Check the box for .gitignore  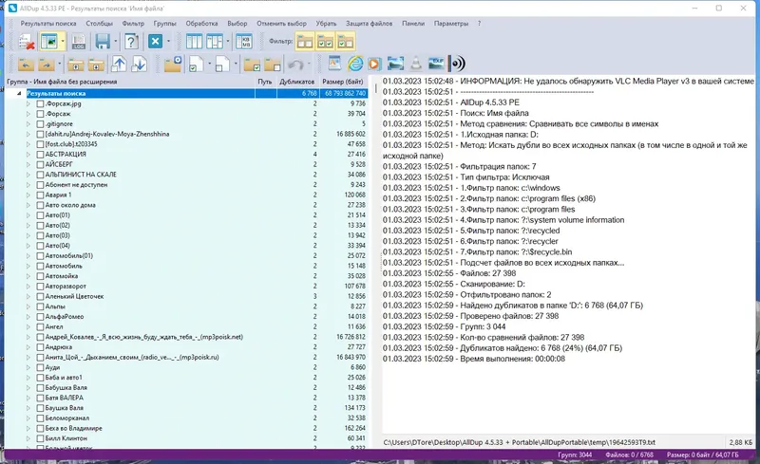[40, 124]
